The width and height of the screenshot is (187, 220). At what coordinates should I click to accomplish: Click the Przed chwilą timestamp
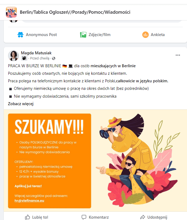(40, 58)
